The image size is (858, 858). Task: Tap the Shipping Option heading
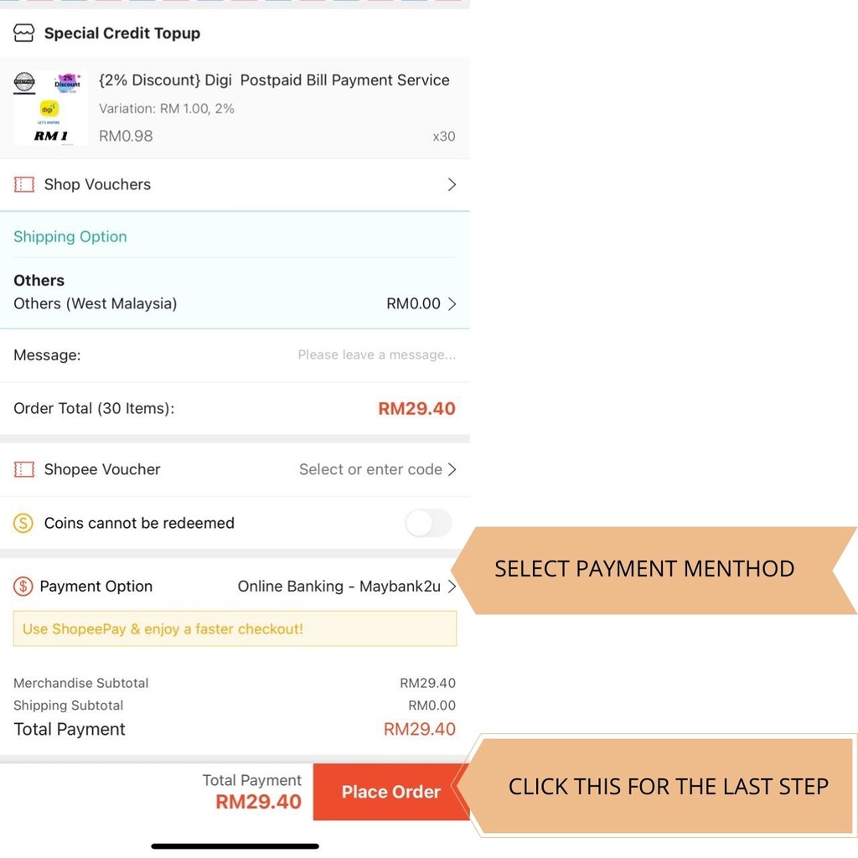pyautogui.click(x=70, y=237)
